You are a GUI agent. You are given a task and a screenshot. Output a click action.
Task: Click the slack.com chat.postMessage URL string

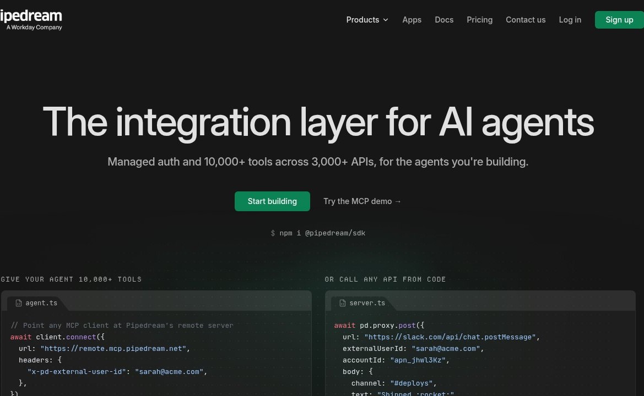point(450,337)
